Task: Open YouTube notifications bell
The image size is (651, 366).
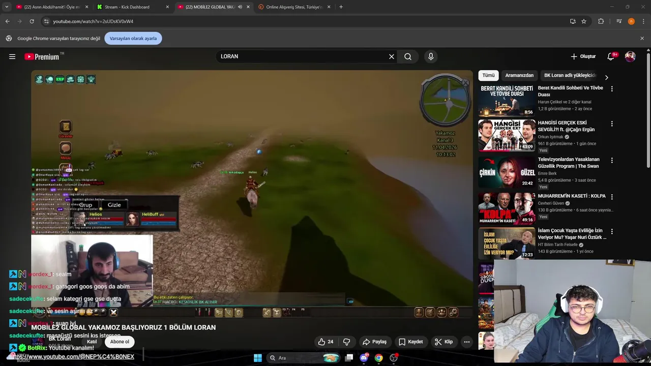Action: (x=611, y=56)
